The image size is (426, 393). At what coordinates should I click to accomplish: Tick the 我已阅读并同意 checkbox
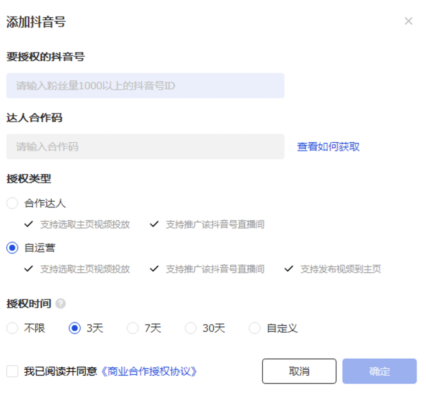point(12,371)
